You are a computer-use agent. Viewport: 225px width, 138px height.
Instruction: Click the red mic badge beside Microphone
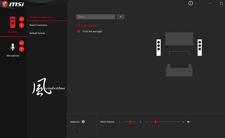click(x=22, y=49)
